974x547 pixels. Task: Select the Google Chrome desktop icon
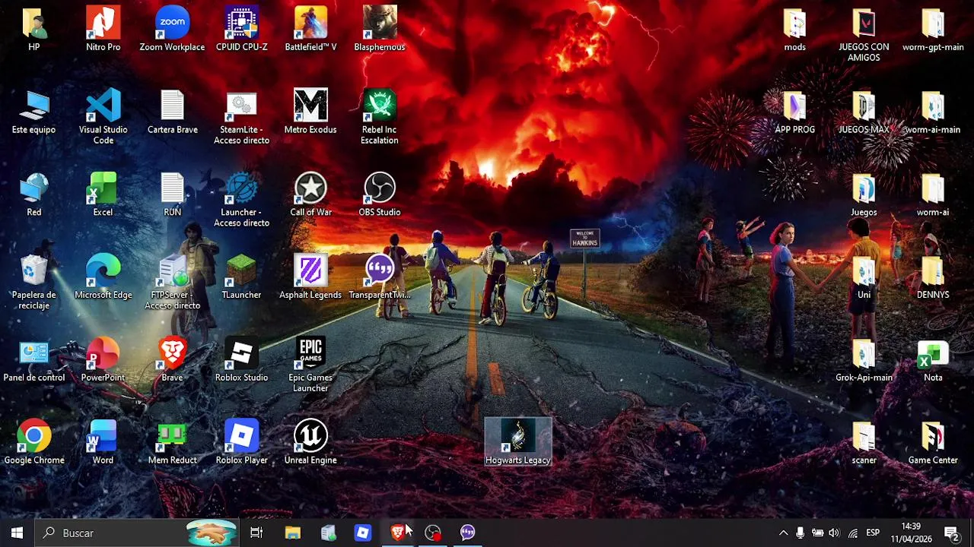click(33, 443)
